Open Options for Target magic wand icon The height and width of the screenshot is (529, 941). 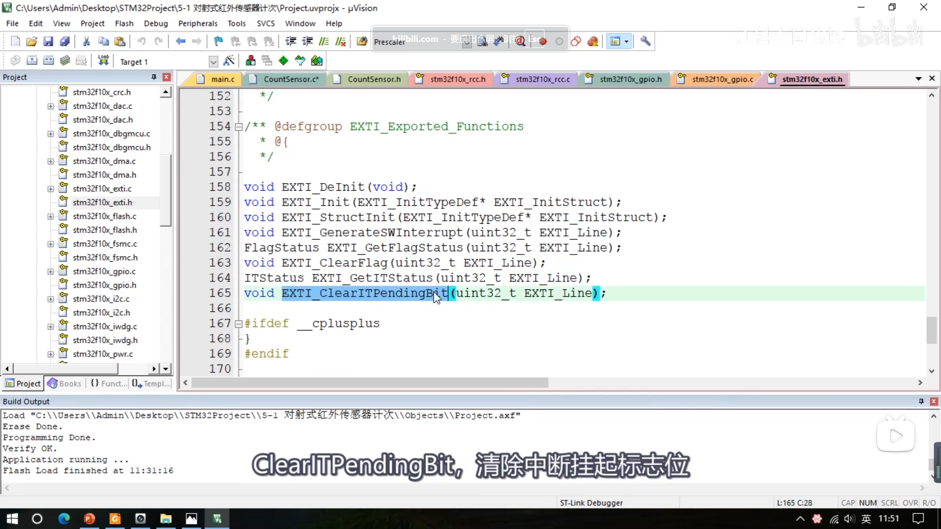[229, 61]
